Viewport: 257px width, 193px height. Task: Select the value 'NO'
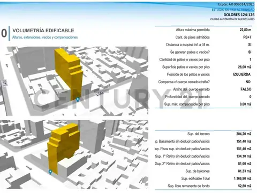point(248,82)
